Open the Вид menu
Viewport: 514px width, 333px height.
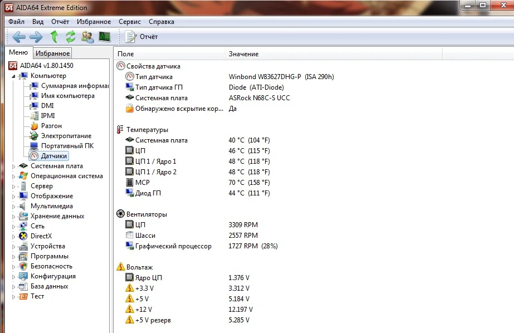point(38,22)
